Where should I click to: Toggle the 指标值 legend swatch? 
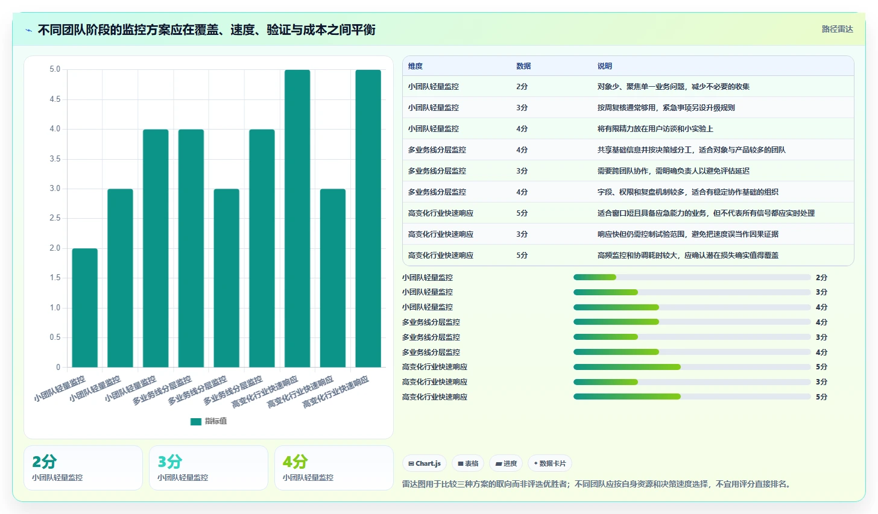pyautogui.click(x=196, y=421)
